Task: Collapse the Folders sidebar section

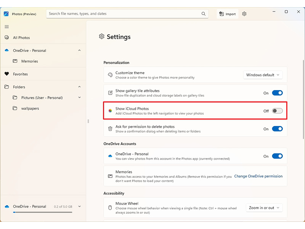Action: [x=79, y=87]
